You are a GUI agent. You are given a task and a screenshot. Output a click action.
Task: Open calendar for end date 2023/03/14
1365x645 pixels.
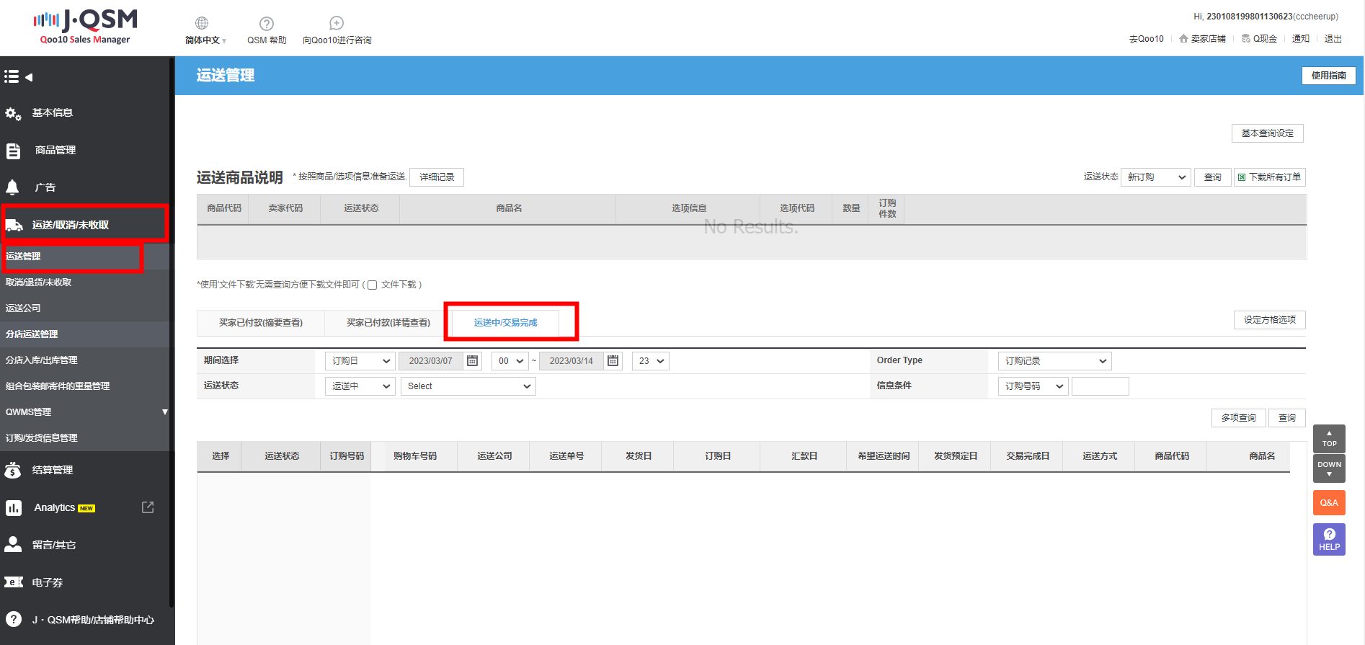coord(613,360)
